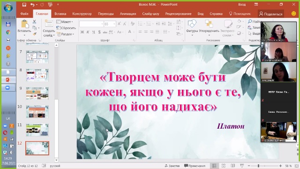
Task: Decrease list indent level icon
Action: pyautogui.click(x=158, y=24)
